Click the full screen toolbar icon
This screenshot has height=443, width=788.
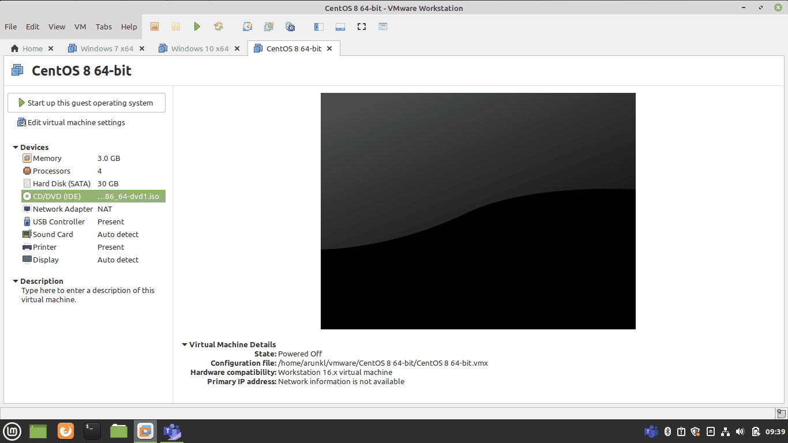point(362,27)
